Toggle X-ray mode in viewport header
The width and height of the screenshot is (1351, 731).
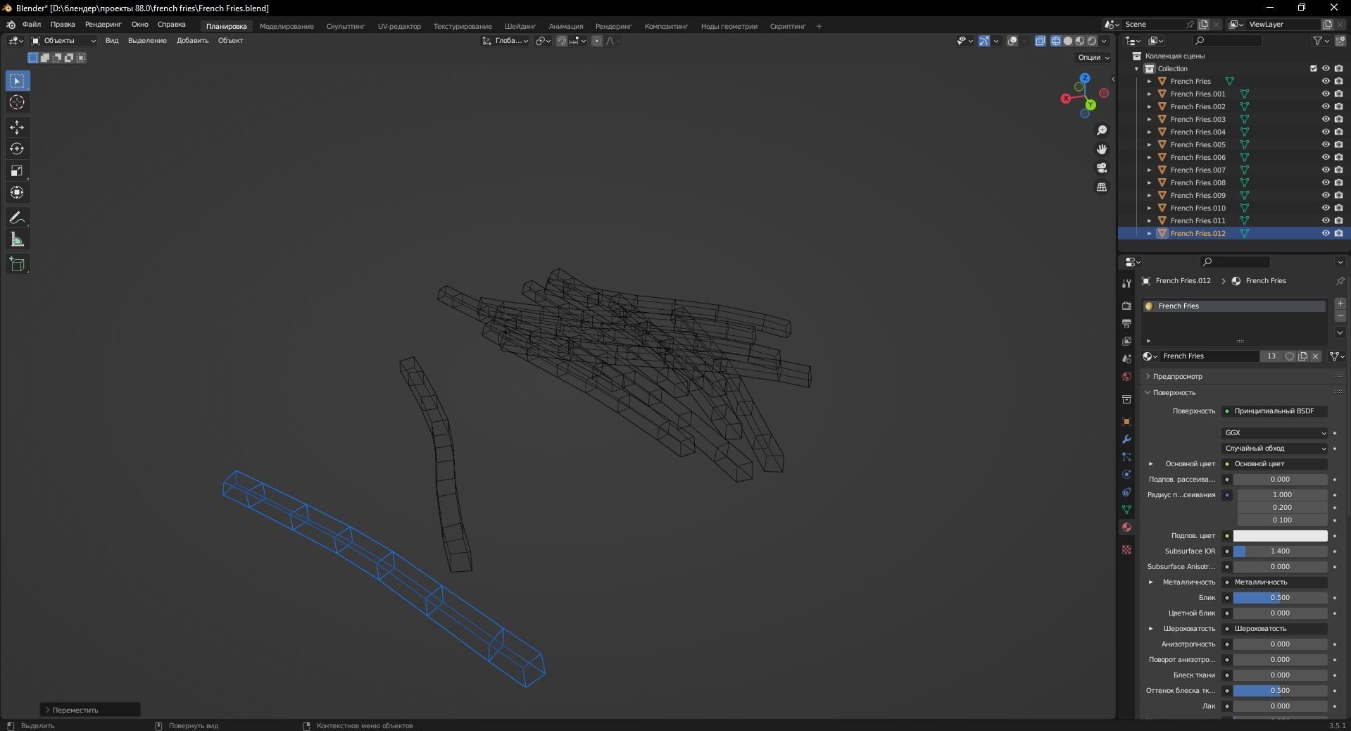[1041, 41]
